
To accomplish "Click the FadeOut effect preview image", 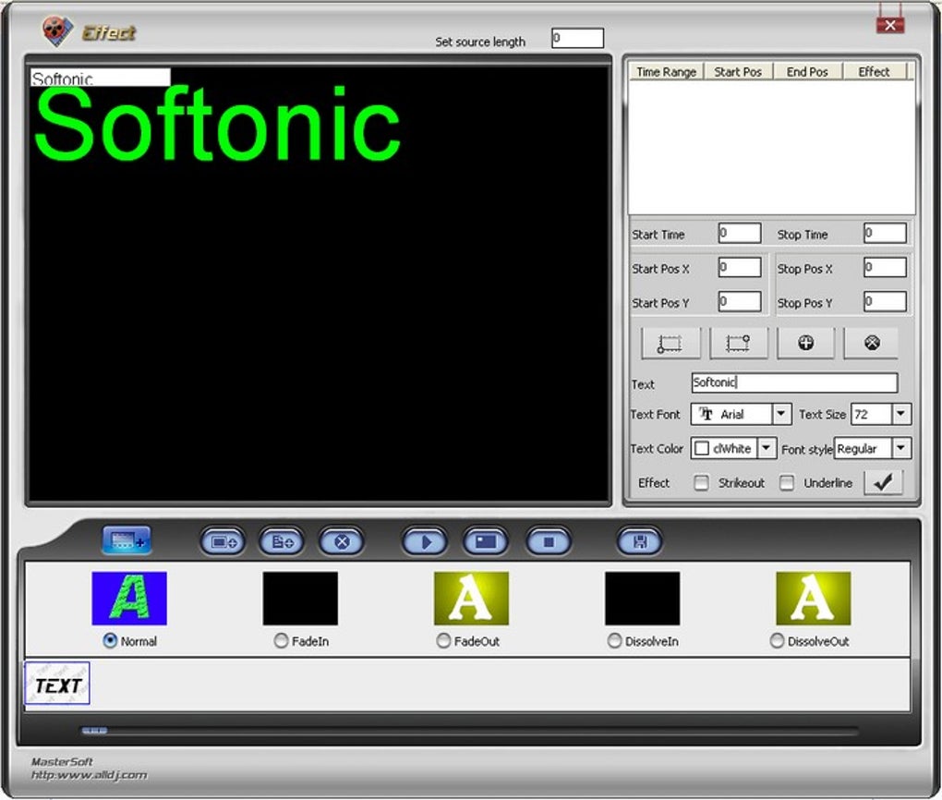I will pyautogui.click(x=472, y=598).
